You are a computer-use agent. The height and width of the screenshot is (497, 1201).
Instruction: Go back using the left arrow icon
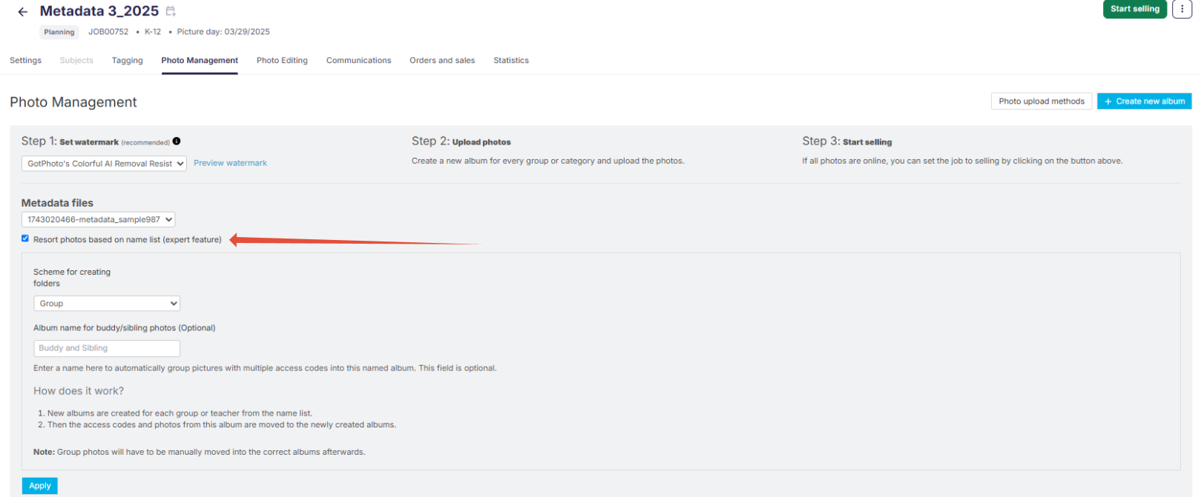coord(23,12)
